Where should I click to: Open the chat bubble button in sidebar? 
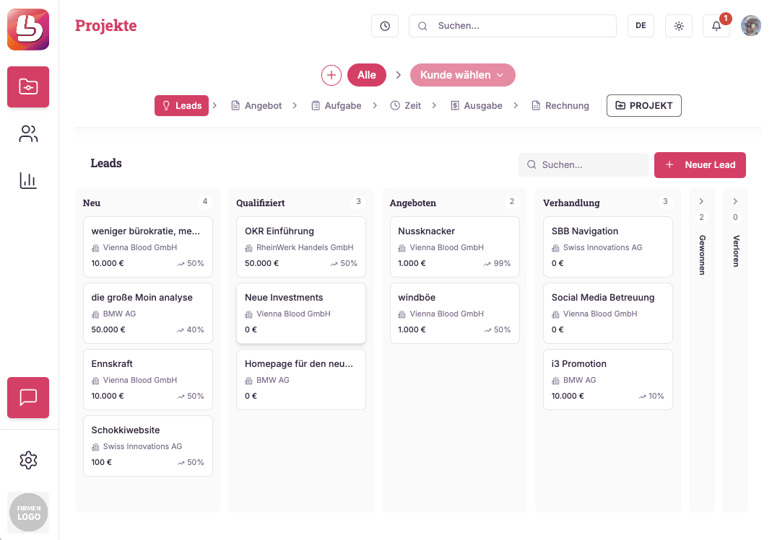click(28, 397)
